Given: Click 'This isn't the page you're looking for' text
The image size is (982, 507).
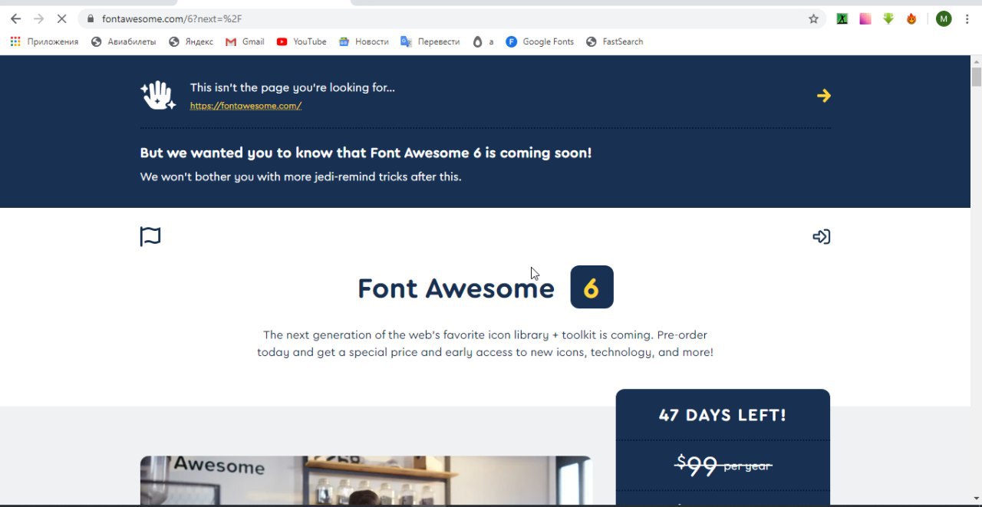Looking at the screenshot, I should pyautogui.click(x=292, y=87).
